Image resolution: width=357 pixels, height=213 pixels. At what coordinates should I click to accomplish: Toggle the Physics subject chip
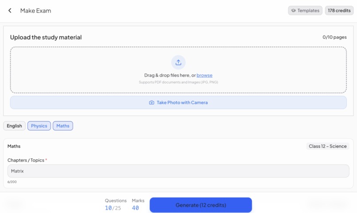[x=39, y=126]
